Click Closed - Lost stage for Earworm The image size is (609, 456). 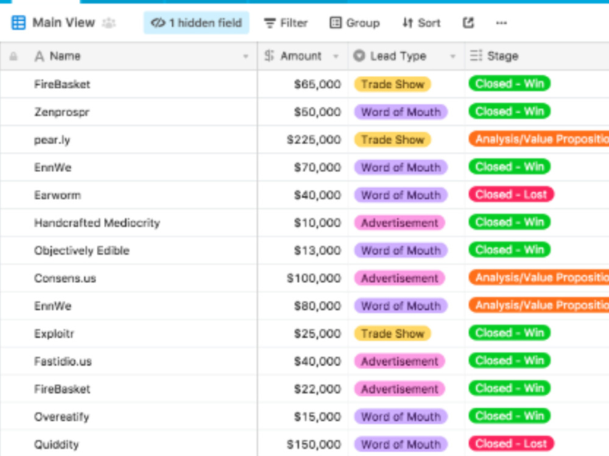pos(511,195)
